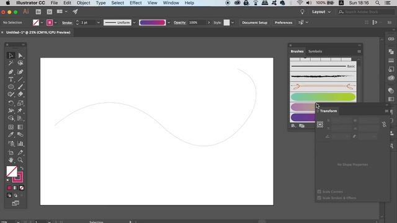Select the Gradient tool
The image size is (397, 223).
[x=20, y=127]
